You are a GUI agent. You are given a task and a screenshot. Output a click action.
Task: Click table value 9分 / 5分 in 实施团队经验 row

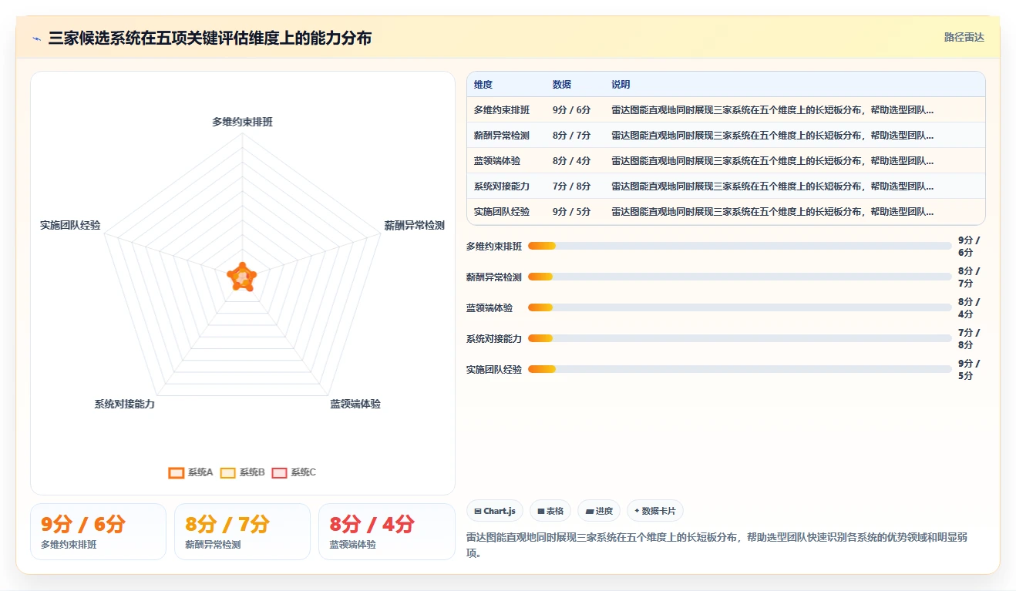(x=572, y=212)
